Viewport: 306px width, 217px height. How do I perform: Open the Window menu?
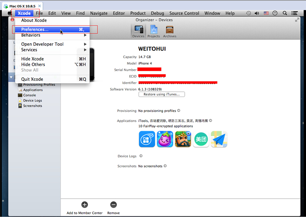tap(212, 13)
